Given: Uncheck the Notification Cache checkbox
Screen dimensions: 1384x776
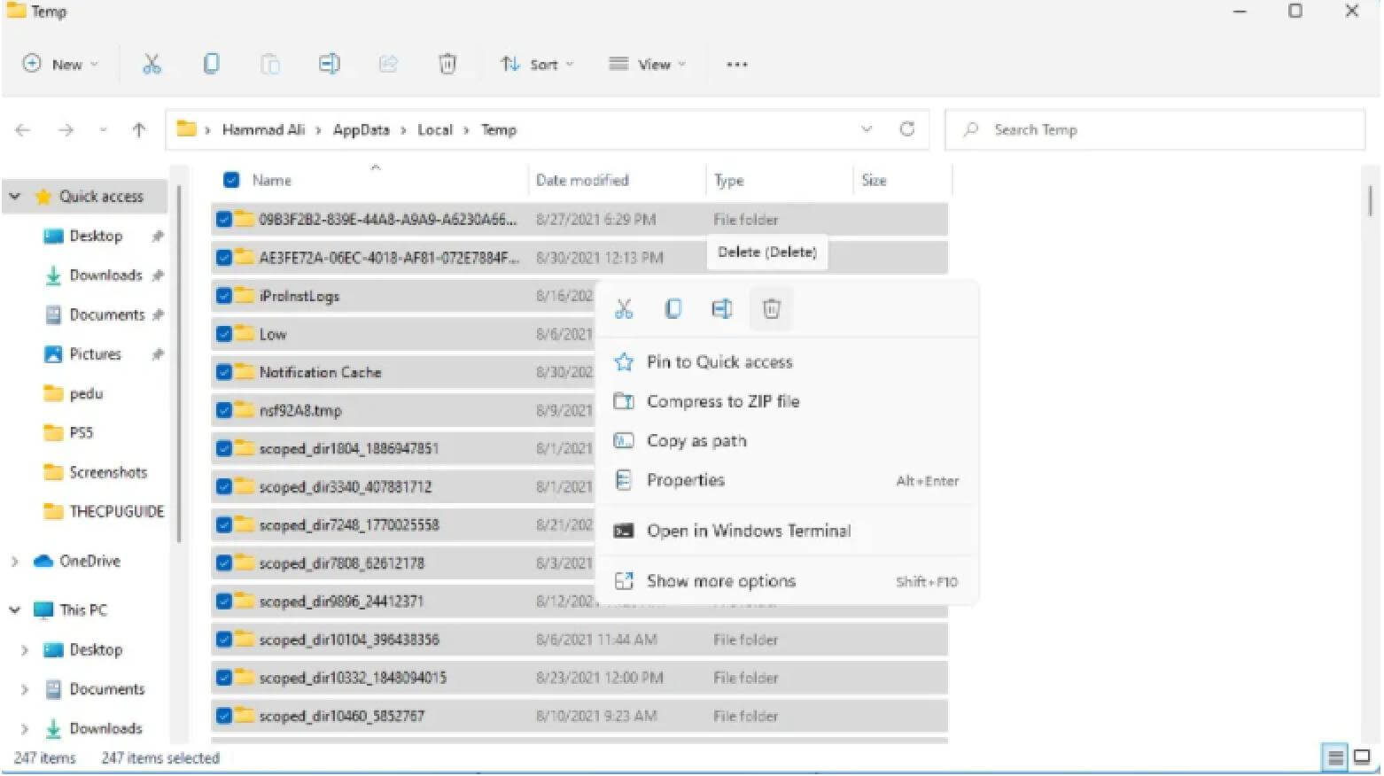Looking at the screenshot, I should [x=224, y=372].
